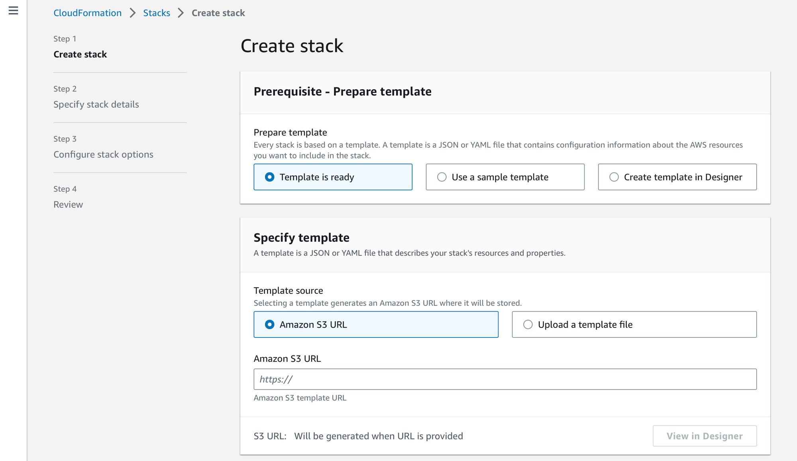The image size is (797, 461).
Task: Go to CloudFormation breadcrumb link
Action: 87,13
